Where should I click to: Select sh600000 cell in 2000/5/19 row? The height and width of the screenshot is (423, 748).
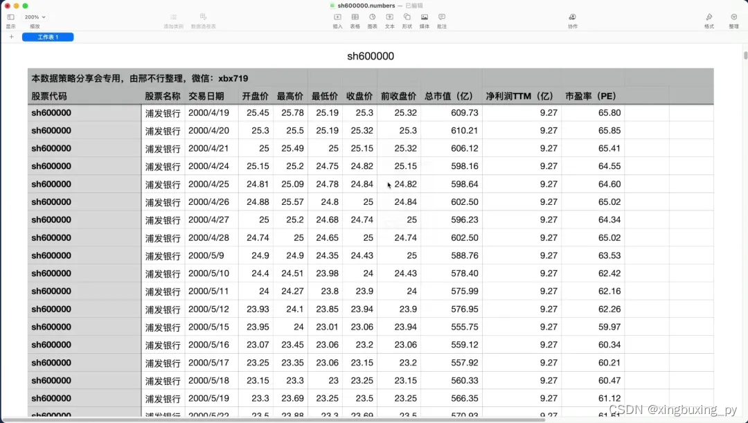[x=84, y=398]
